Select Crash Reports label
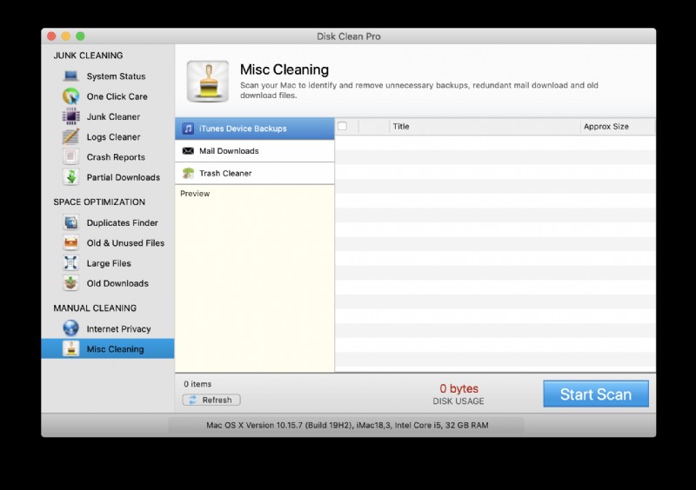Viewport: 696px width, 490px height. tap(116, 157)
